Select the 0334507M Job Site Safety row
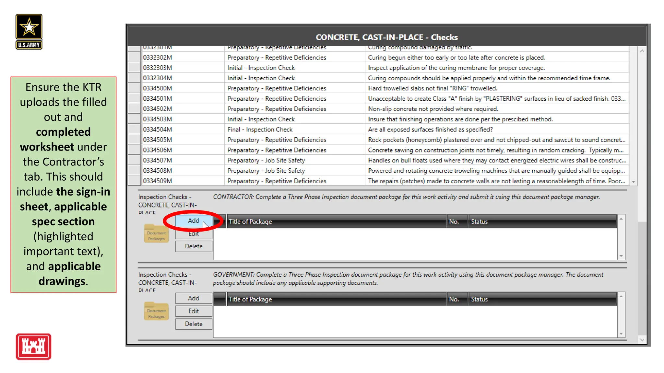Screen dimensions: 664x373 pyautogui.click(x=266, y=160)
